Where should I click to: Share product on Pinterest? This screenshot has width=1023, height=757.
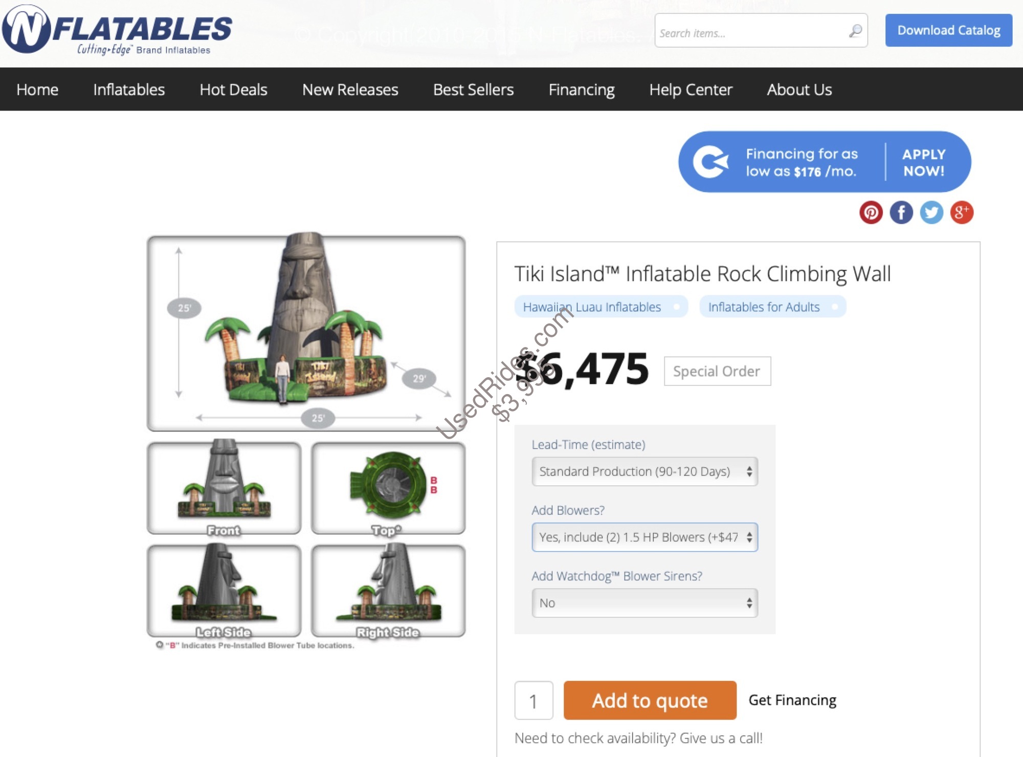871,212
